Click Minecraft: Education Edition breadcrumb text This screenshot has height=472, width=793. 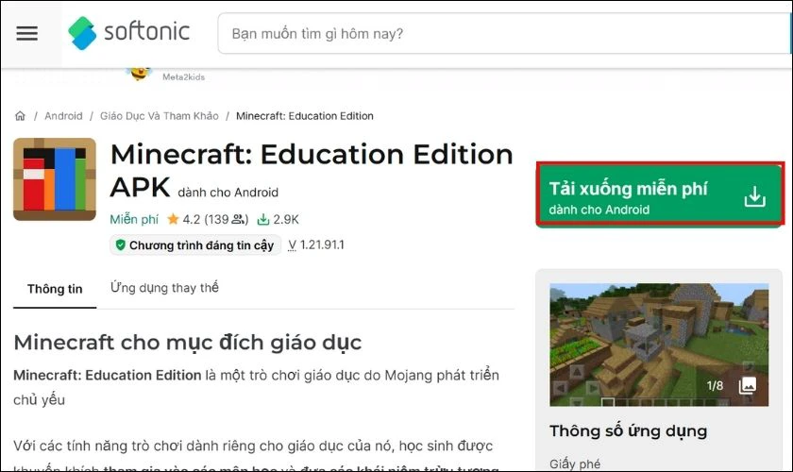pyautogui.click(x=304, y=116)
